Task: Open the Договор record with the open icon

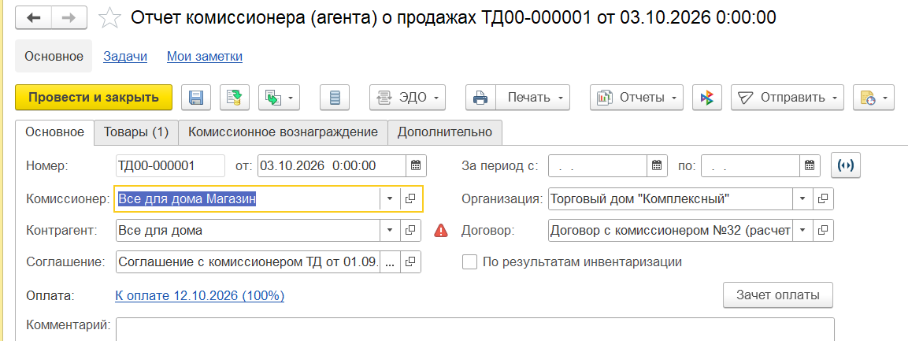Action: [x=823, y=231]
